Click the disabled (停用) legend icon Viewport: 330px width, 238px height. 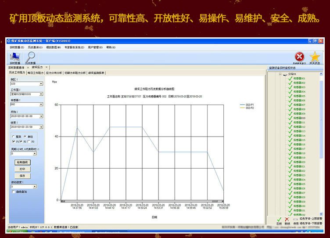click(295, 220)
